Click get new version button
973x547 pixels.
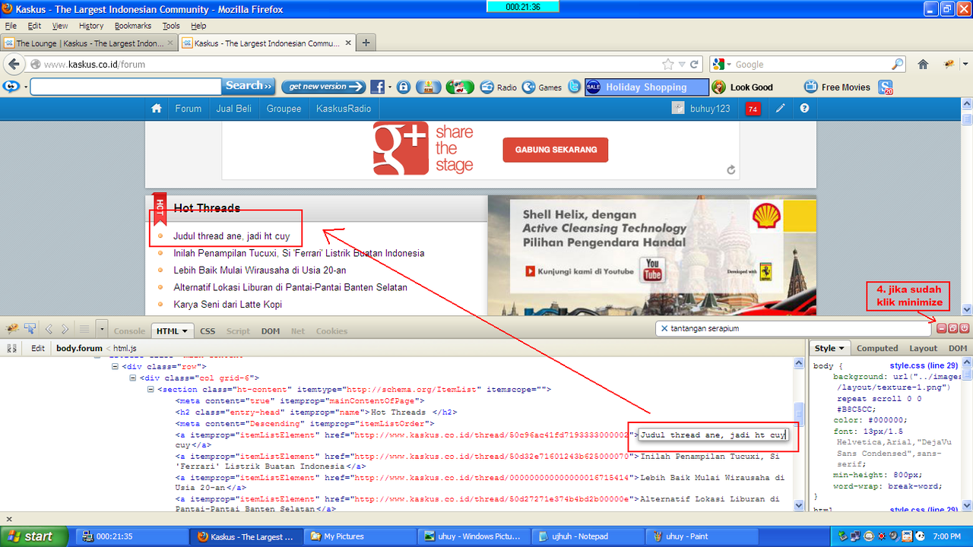[x=324, y=87]
